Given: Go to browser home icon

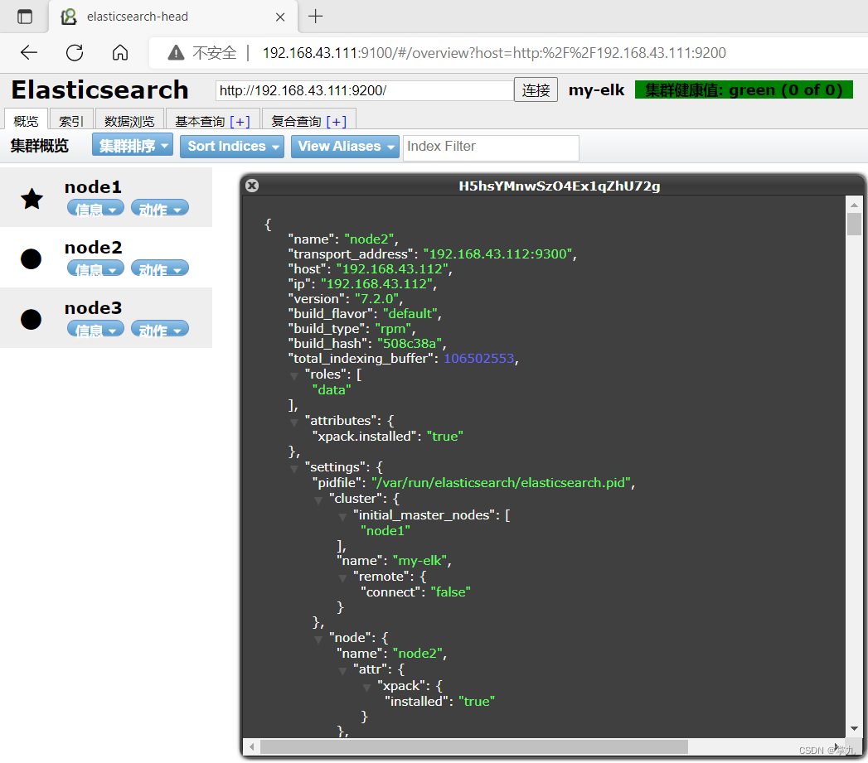Looking at the screenshot, I should (120, 53).
